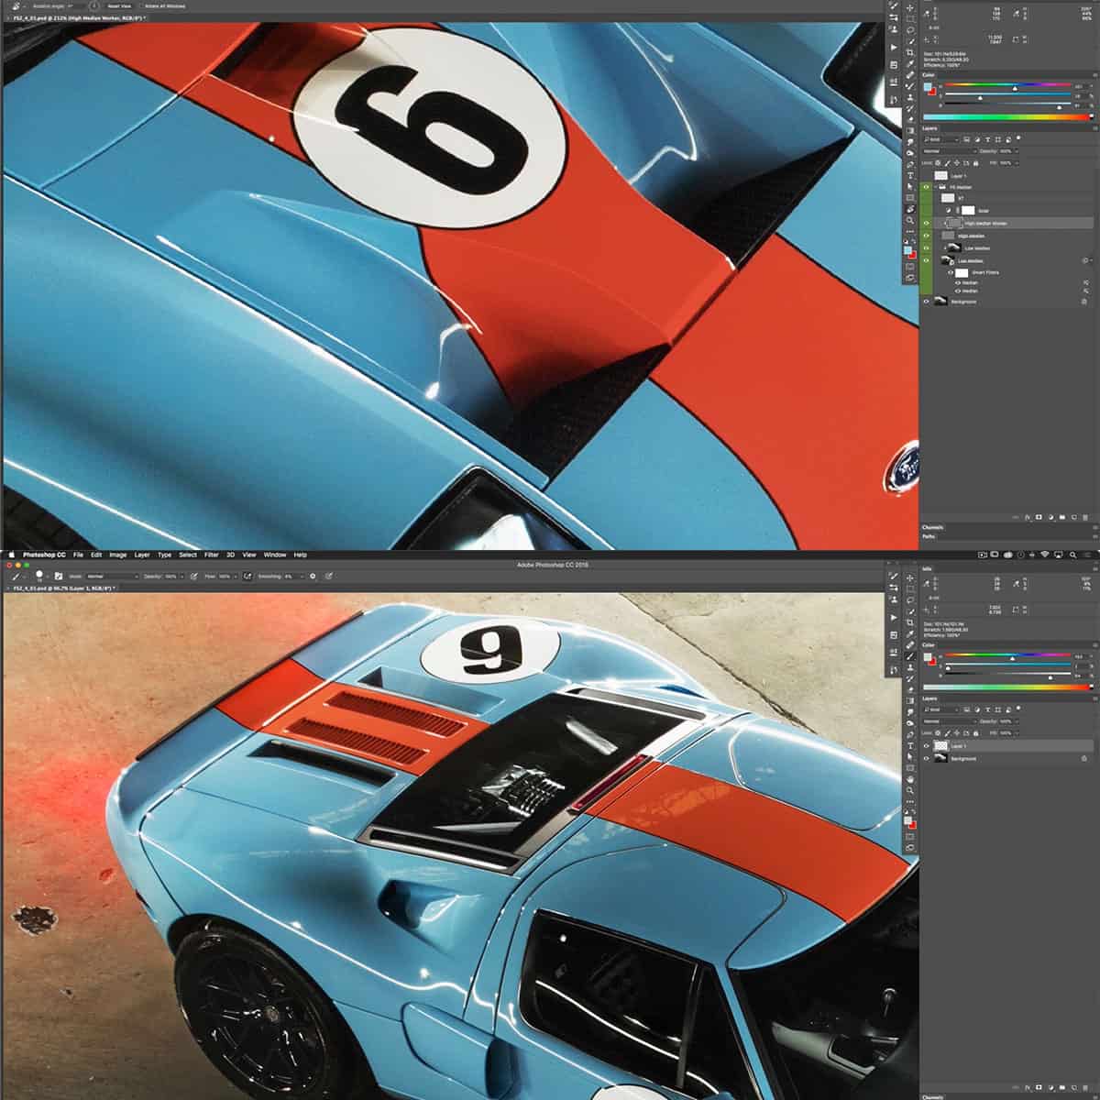The width and height of the screenshot is (1100, 1100).
Task: Hide the Background layer in top window
Action: pyautogui.click(x=926, y=302)
